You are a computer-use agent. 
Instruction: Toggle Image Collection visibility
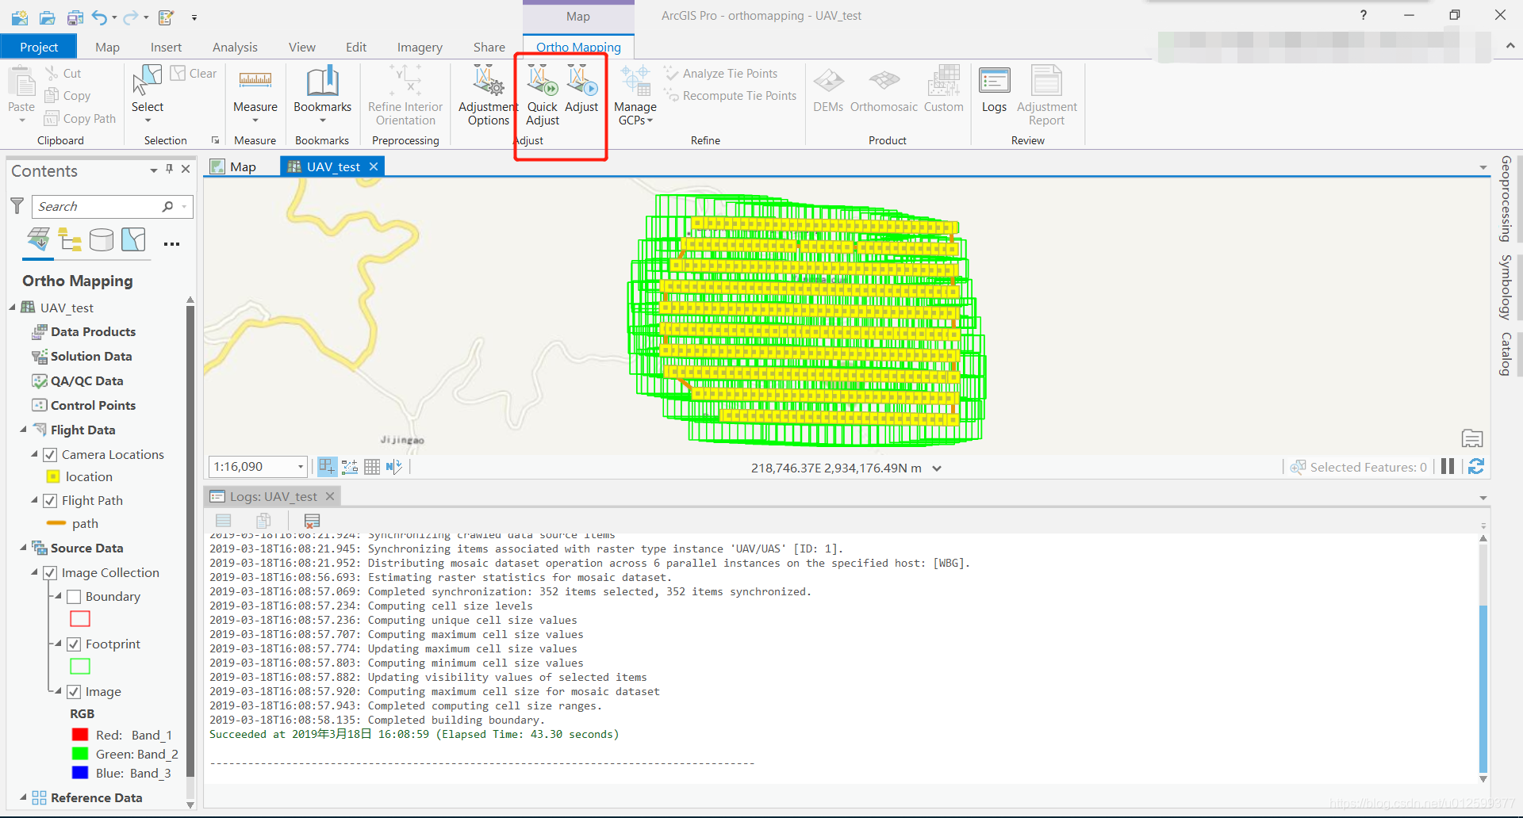(x=50, y=572)
